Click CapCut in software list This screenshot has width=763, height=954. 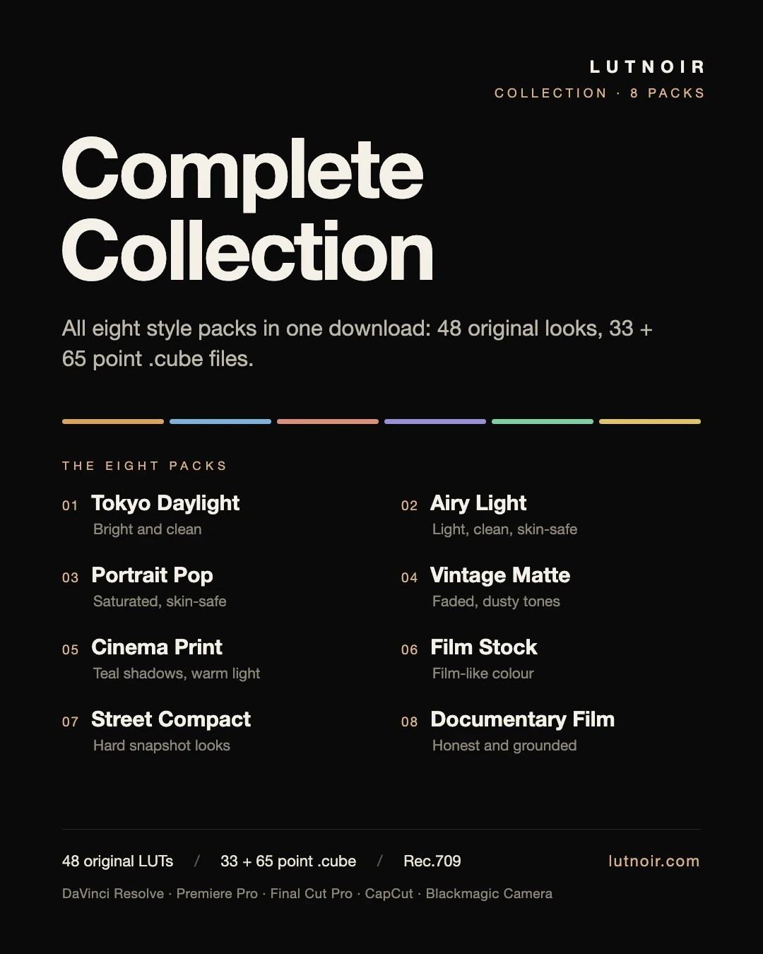(x=389, y=894)
